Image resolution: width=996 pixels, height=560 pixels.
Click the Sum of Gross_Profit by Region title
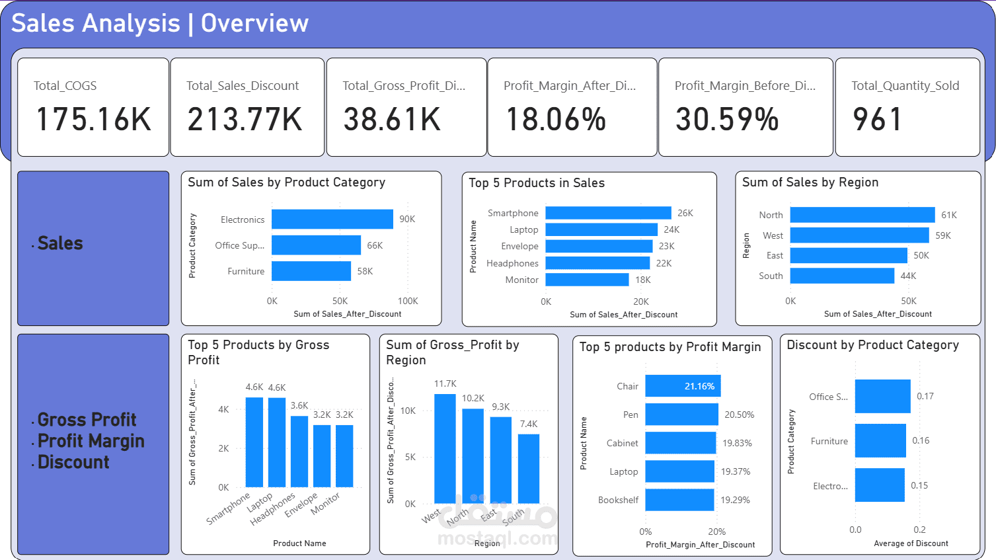[453, 352]
